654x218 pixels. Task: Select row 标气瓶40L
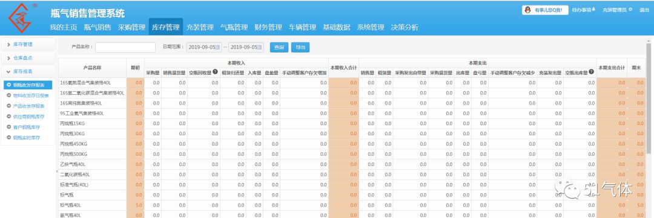pos(352,205)
